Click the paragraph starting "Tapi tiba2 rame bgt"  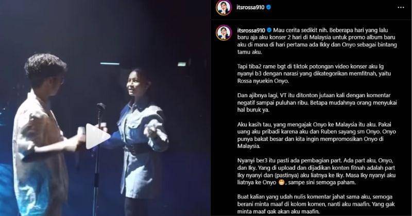pos(314,74)
